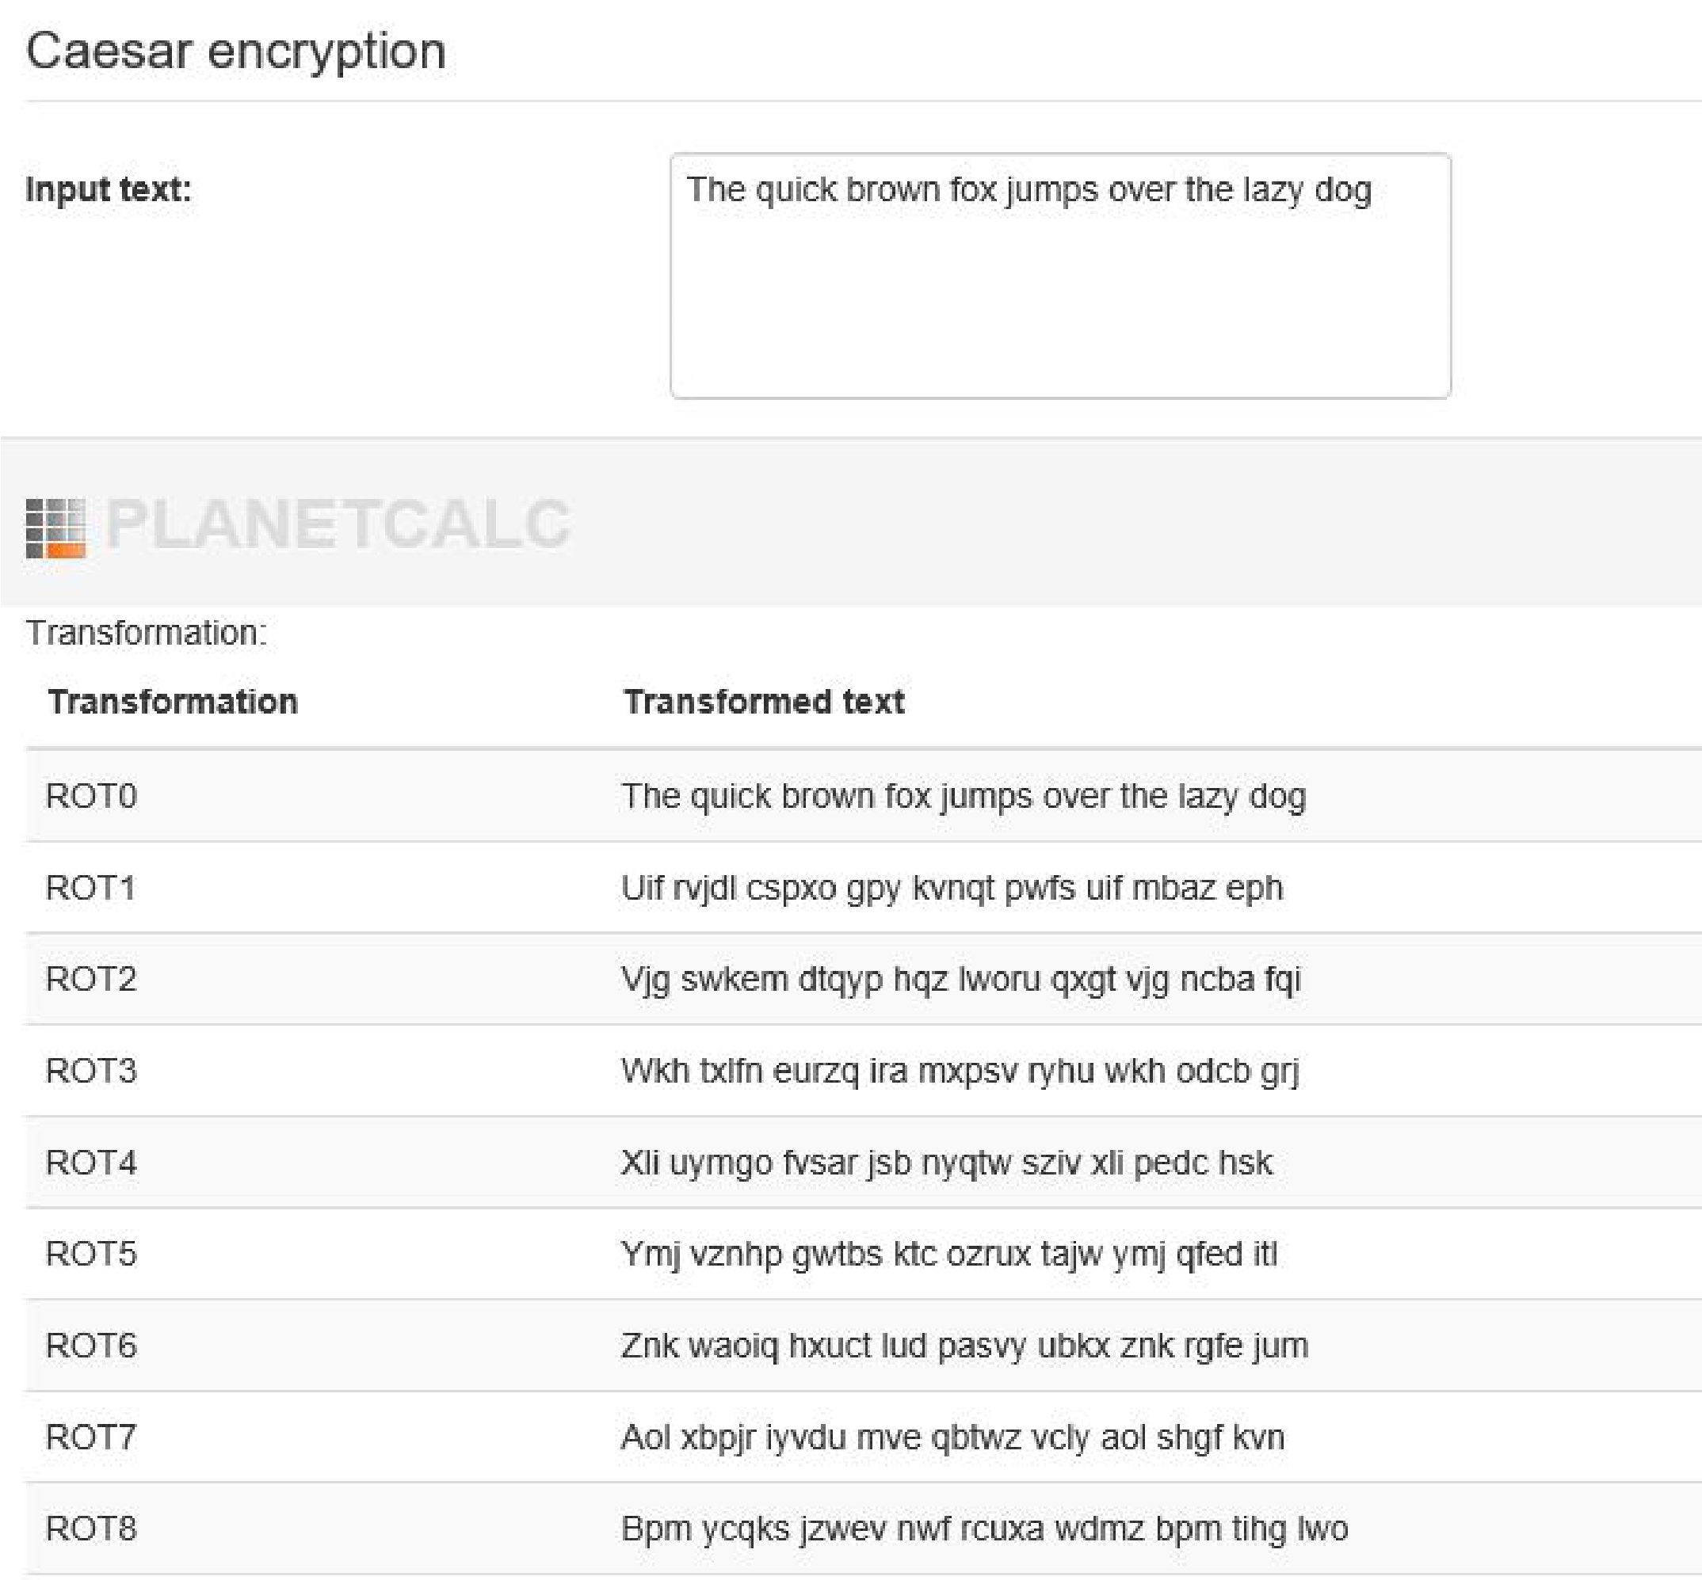Click the Transformed text column header
The width and height of the screenshot is (1702, 1580).
click(764, 701)
